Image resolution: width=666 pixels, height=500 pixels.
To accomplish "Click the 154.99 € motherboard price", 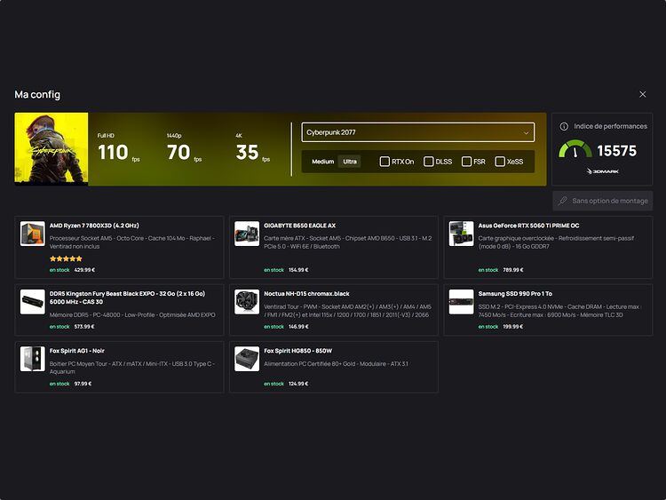I will (x=298, y=270).
